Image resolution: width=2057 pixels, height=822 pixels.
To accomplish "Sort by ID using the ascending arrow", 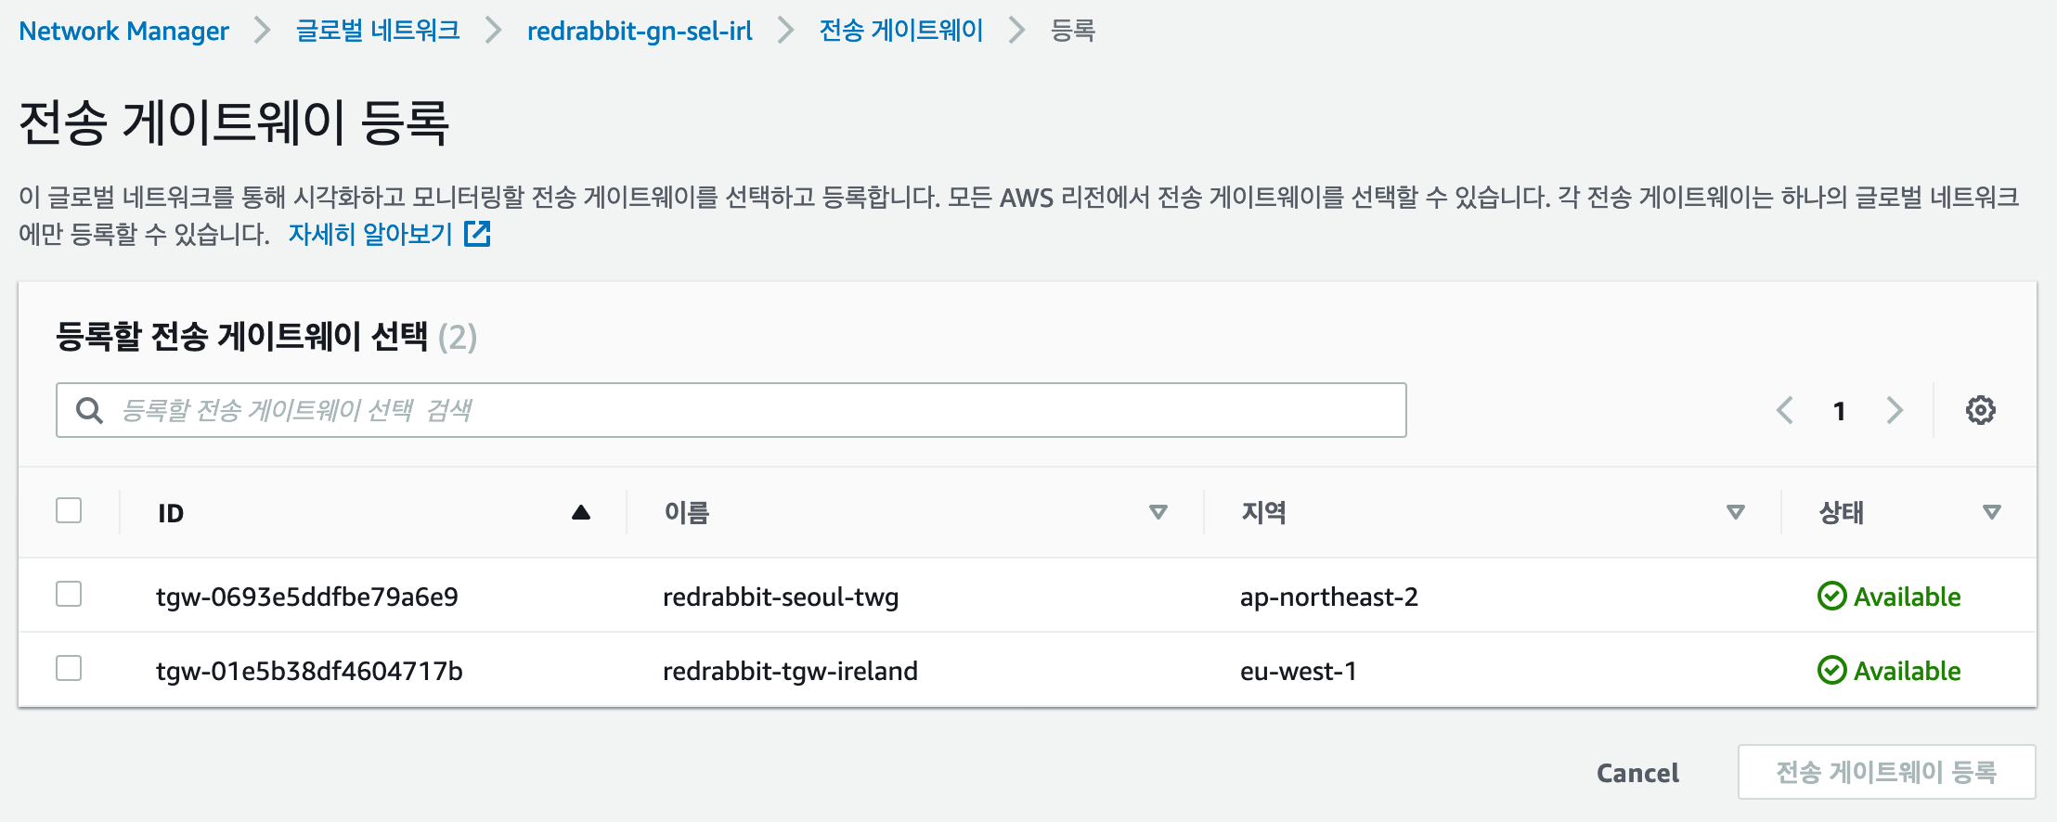I will click(581, 512).
